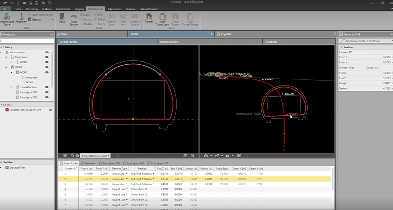Open the Perimeter tab
Viewport: 393px width, 210px height.
tap(89, 163)
